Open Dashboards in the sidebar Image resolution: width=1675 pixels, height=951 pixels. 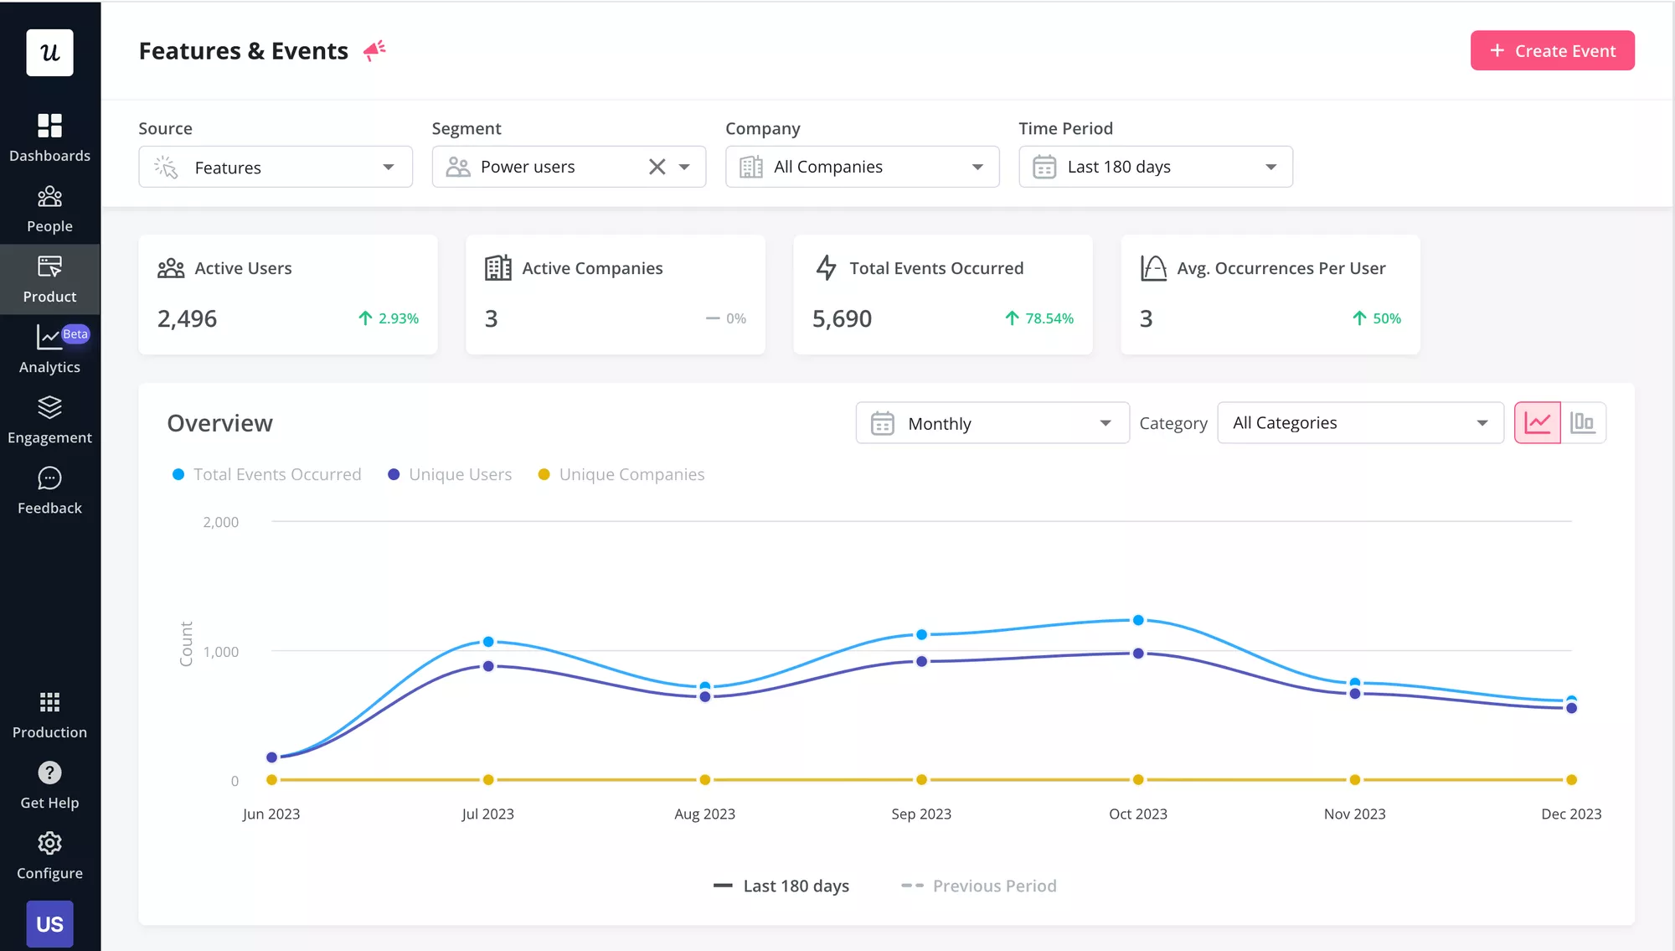coord(49,137)
